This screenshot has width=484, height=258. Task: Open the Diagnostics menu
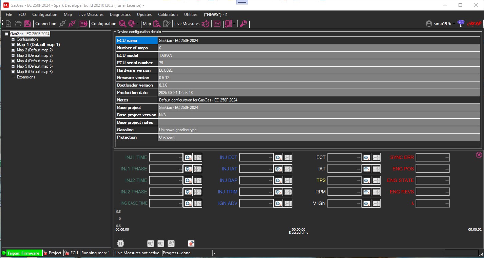120,15
